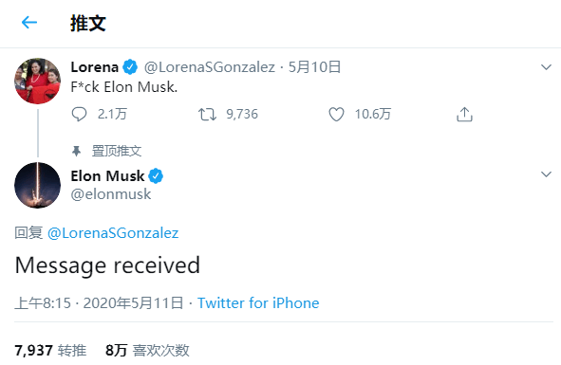Image resolution: width=561 pixels, height=365 pixels.
Task: Click Lorena's verified badge
Action: 130,67
